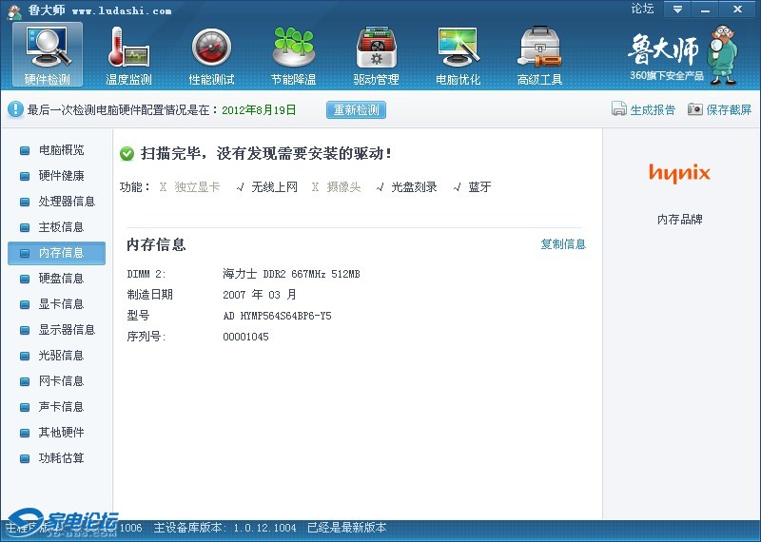Select 显示器信息 in the sidebar
761x542 pixels.
coord(67,330)
